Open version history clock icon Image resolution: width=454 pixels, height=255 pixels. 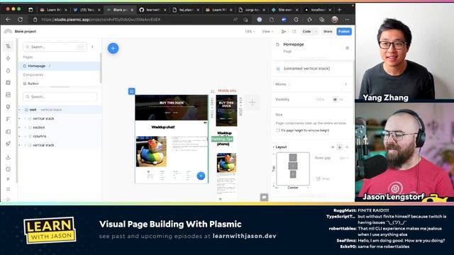(8, 169)
